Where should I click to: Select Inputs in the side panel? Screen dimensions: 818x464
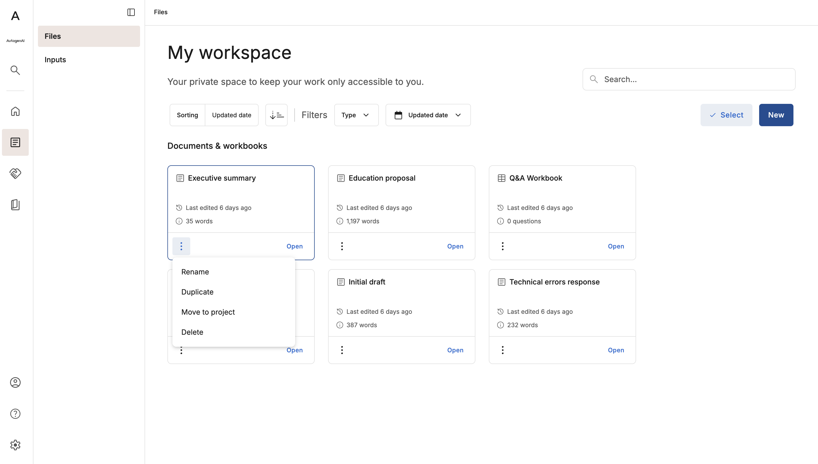89,59
